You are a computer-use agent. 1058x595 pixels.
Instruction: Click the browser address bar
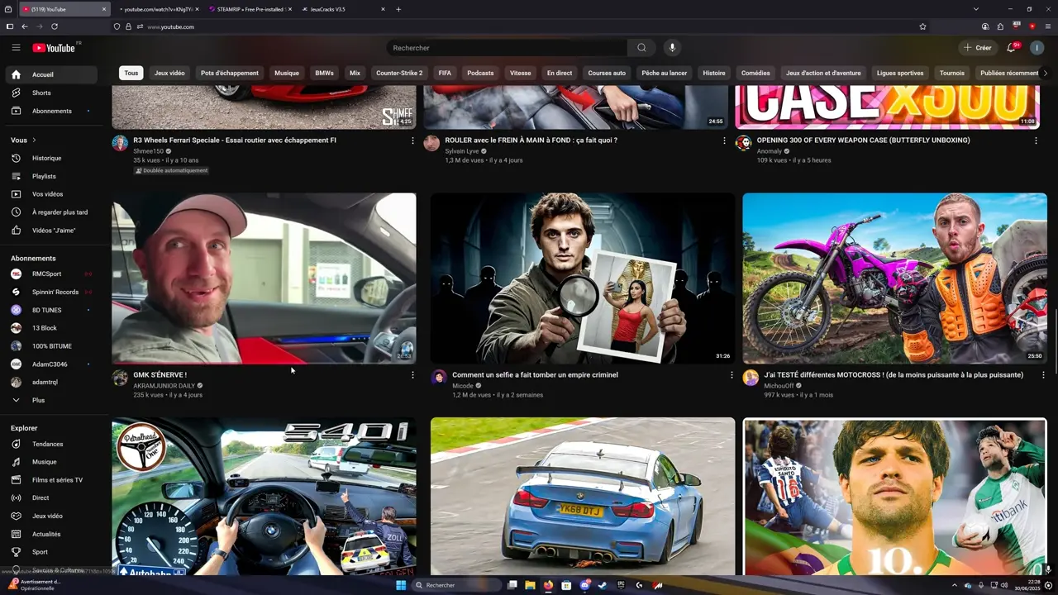coord(521,26)
